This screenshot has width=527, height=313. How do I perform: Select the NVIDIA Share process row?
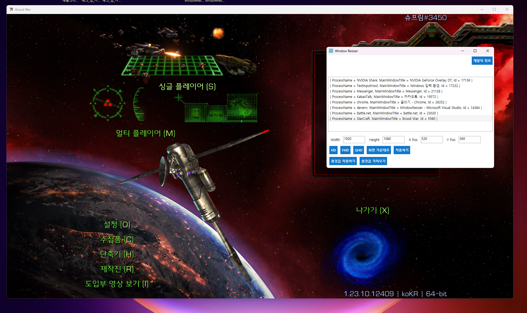(x=410, y=80)
